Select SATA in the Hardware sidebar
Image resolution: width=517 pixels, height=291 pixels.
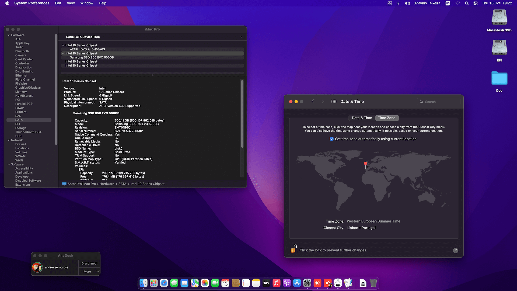pos(18,120)
